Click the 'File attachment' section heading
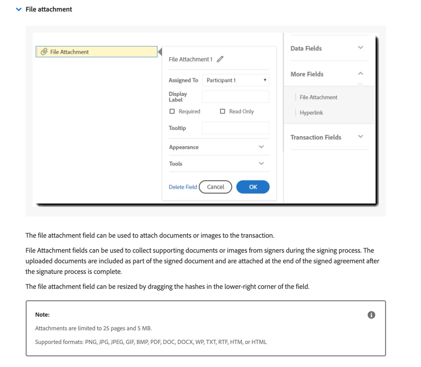421x367 pixels. (x=49, y=9)
